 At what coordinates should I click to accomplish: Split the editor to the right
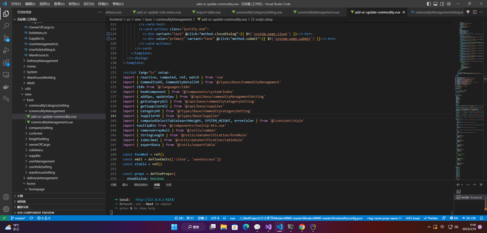(x=475, y=12)
